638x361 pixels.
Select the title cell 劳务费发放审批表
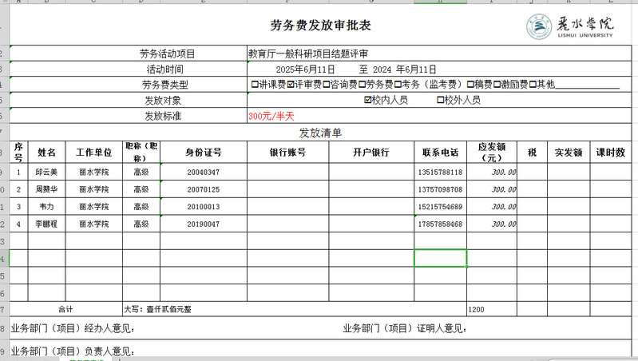(x=320, y=26)
